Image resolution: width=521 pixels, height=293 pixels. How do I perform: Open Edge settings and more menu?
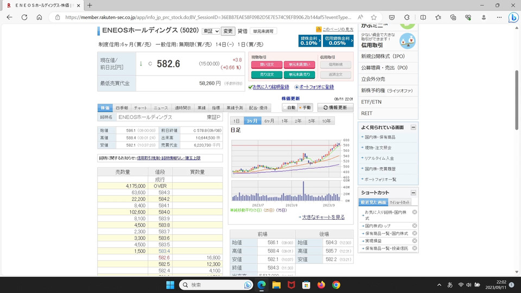pos(499,17)
